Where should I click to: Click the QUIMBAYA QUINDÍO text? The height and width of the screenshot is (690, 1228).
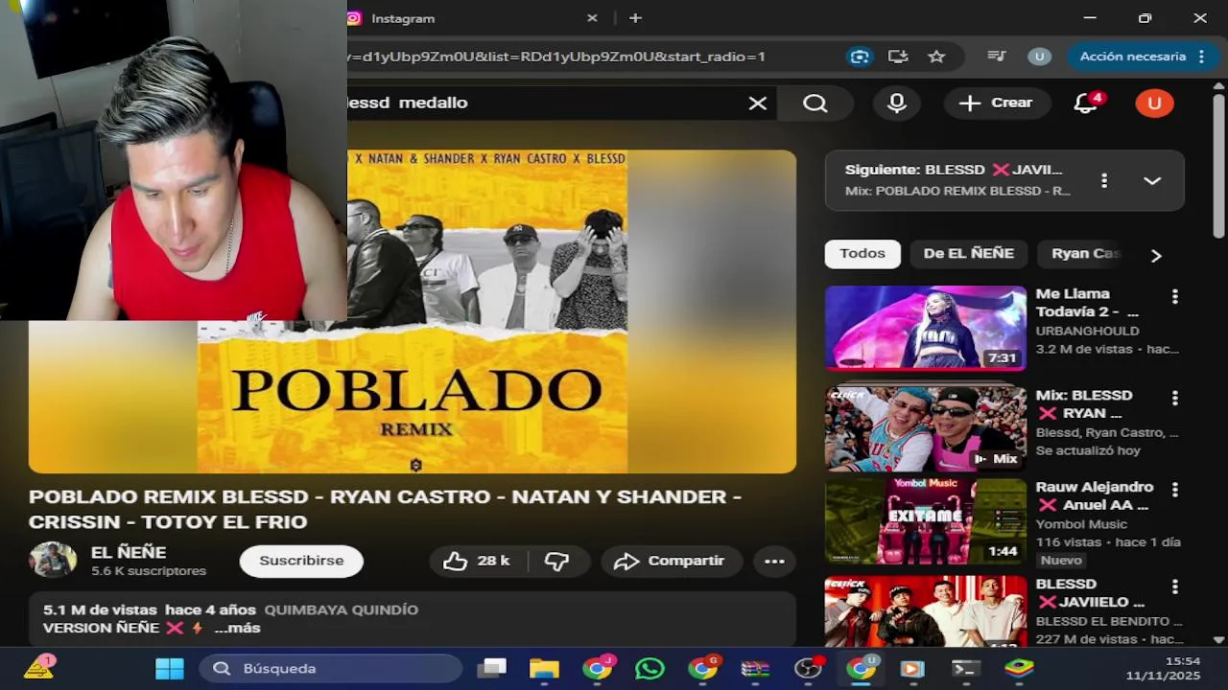coord(341,609)
